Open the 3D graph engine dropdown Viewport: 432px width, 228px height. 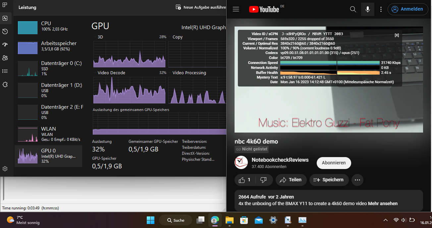(x=95, y=37)
